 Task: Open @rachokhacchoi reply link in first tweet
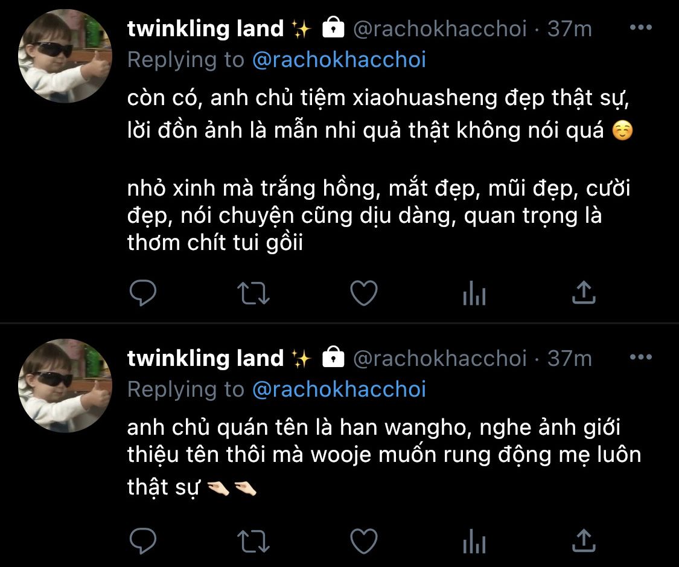pyautogui.click(x=339, y=60)
